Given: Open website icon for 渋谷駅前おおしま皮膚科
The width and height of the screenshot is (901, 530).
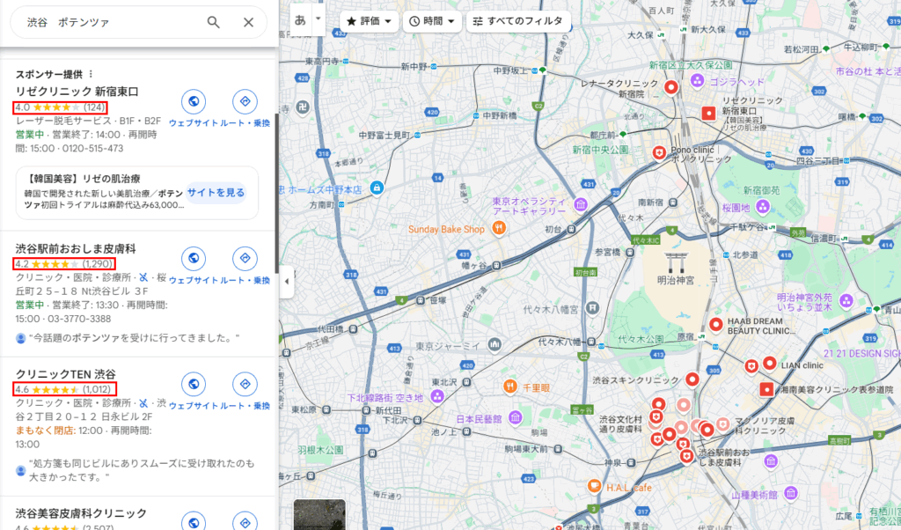Looking at the screenshot, I should point(194,258).
